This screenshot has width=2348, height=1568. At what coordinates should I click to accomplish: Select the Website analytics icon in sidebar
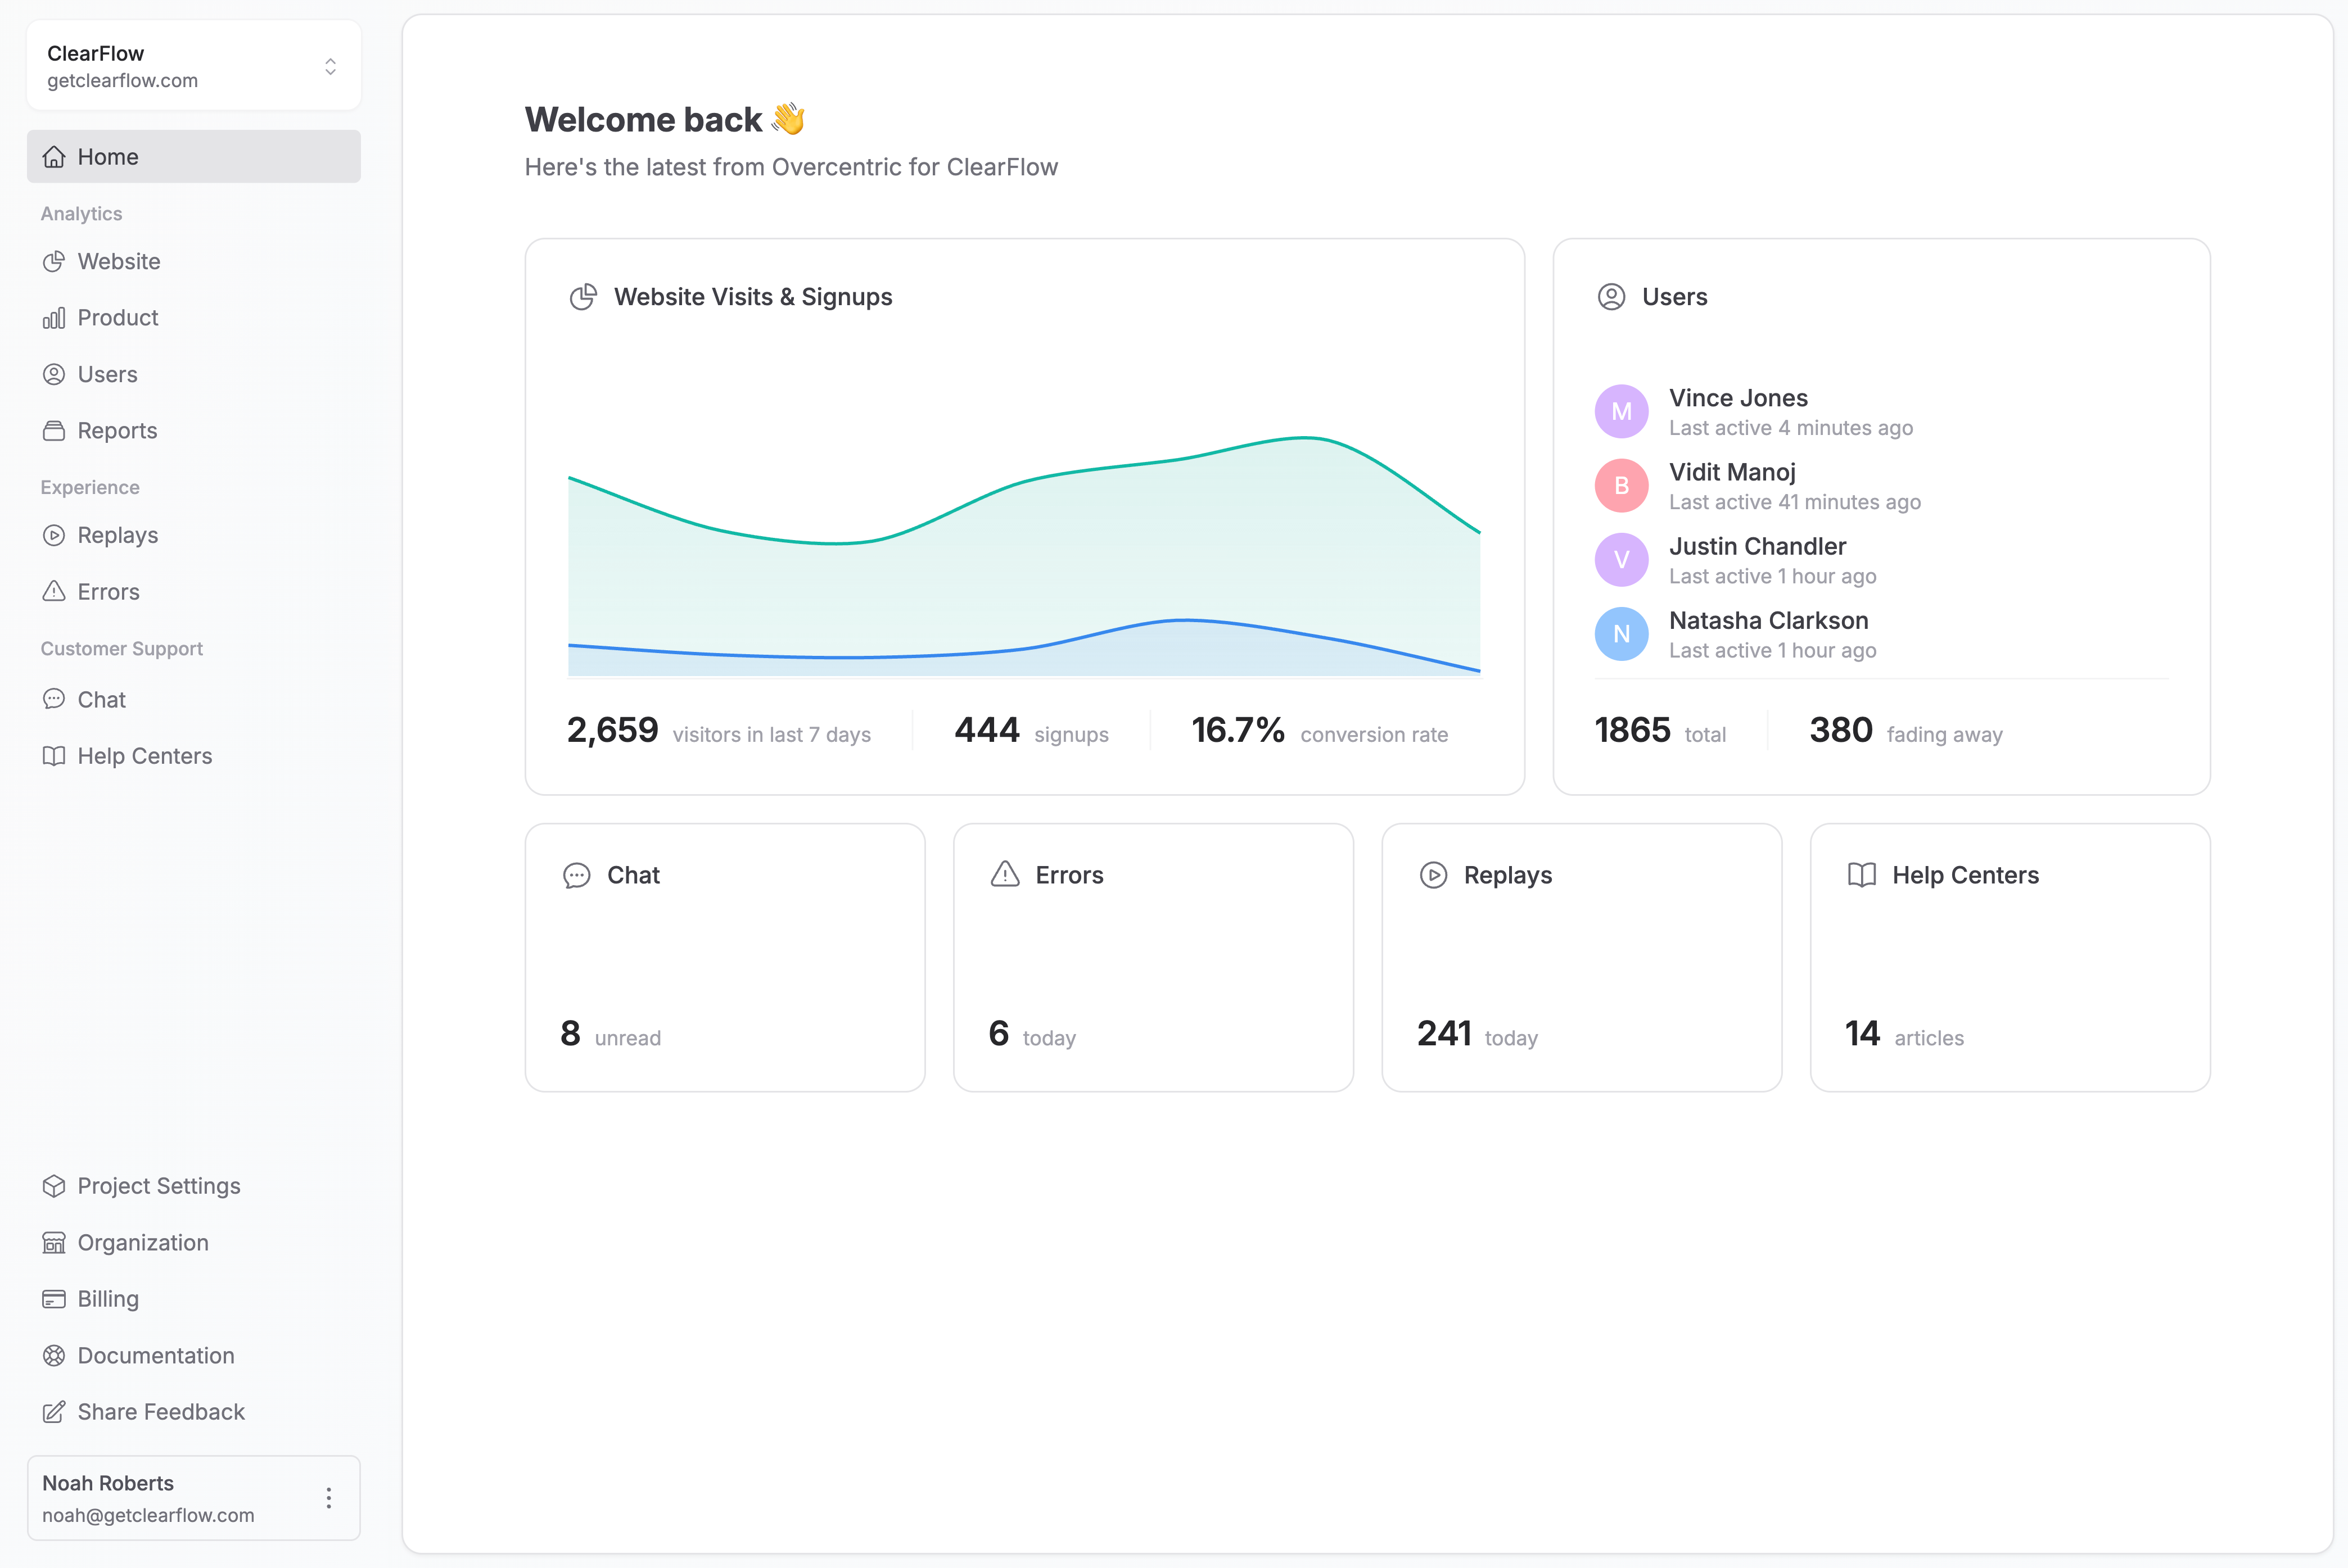pos(54,261)
